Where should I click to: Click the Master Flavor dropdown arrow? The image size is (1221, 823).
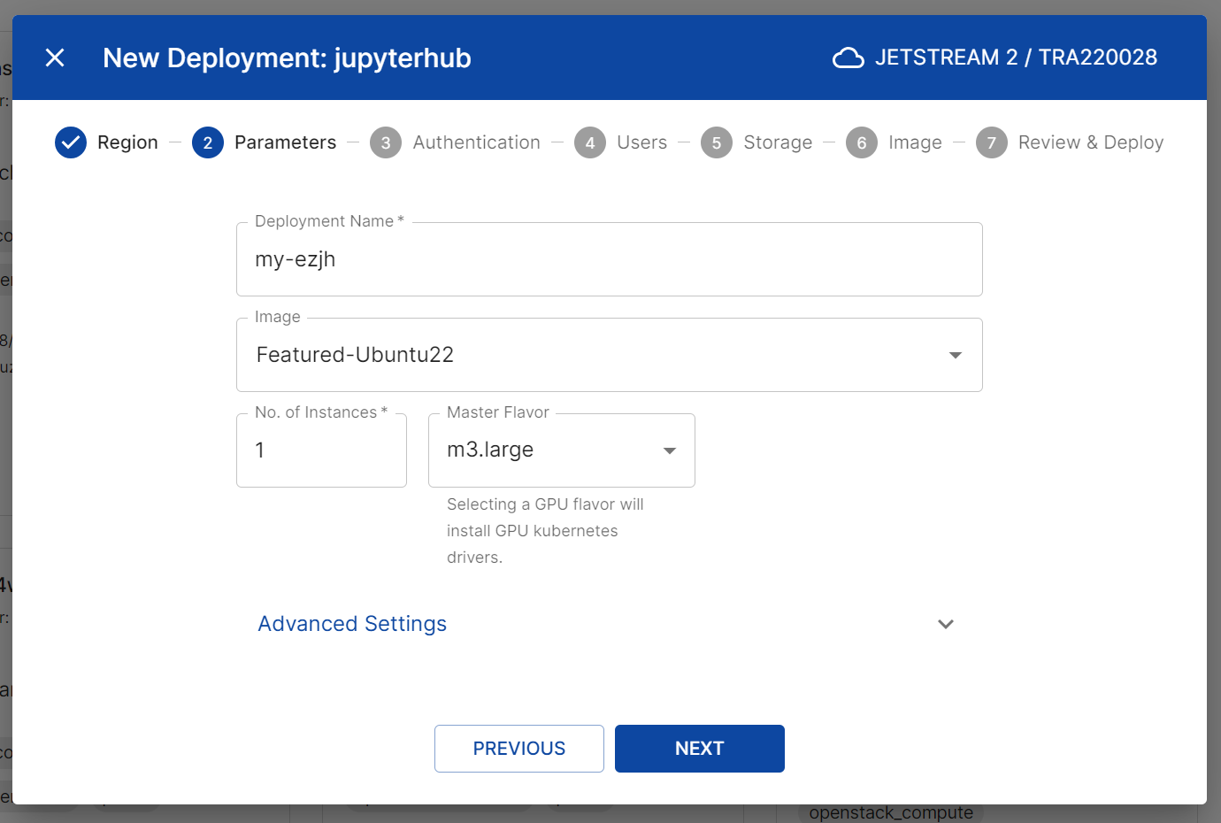point(670,450)
